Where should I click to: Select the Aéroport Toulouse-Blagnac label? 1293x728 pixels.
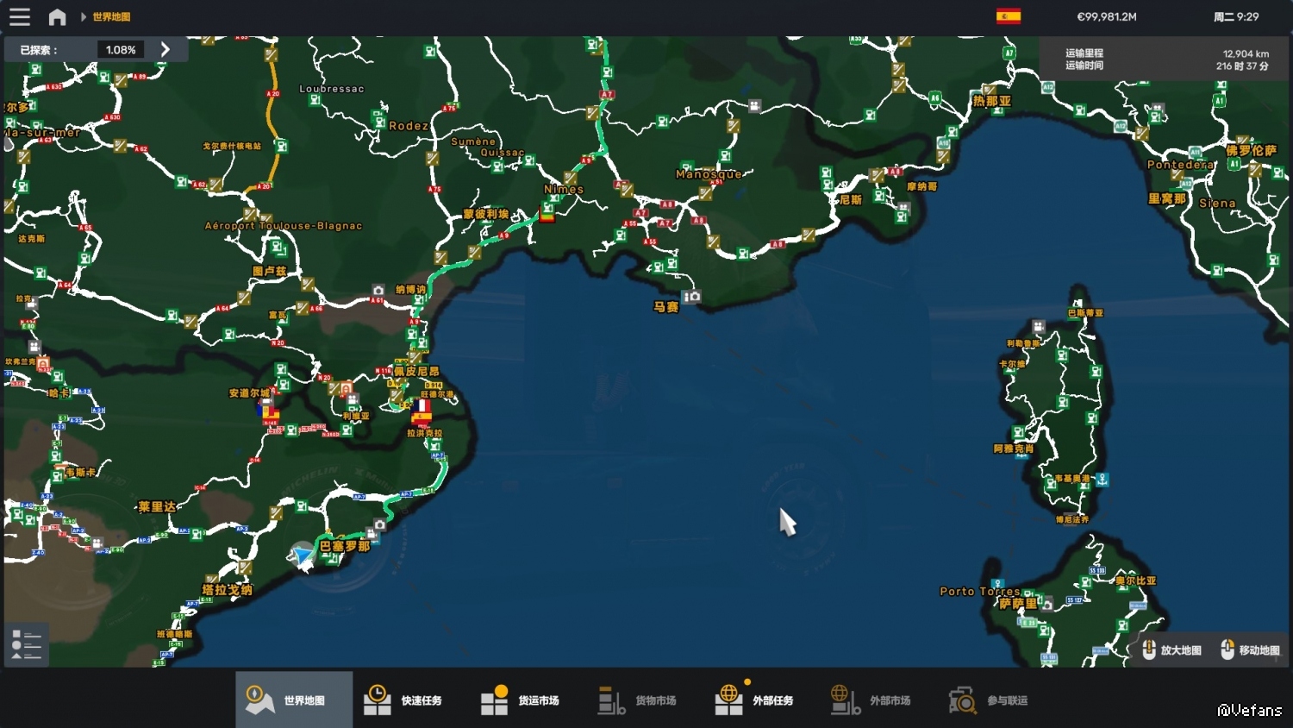[x=284, y=226]
